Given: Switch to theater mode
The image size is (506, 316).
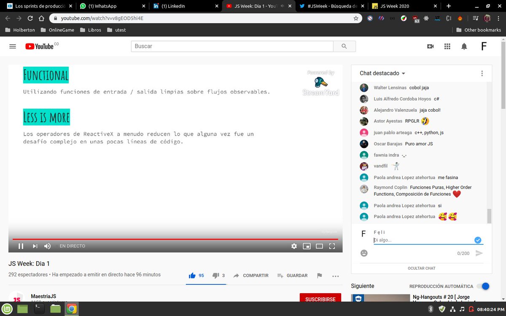Looking at the screenshot, I should [319, 246].
